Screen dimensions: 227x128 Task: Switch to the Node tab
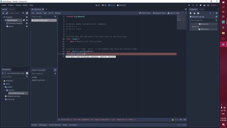point(201,9)
